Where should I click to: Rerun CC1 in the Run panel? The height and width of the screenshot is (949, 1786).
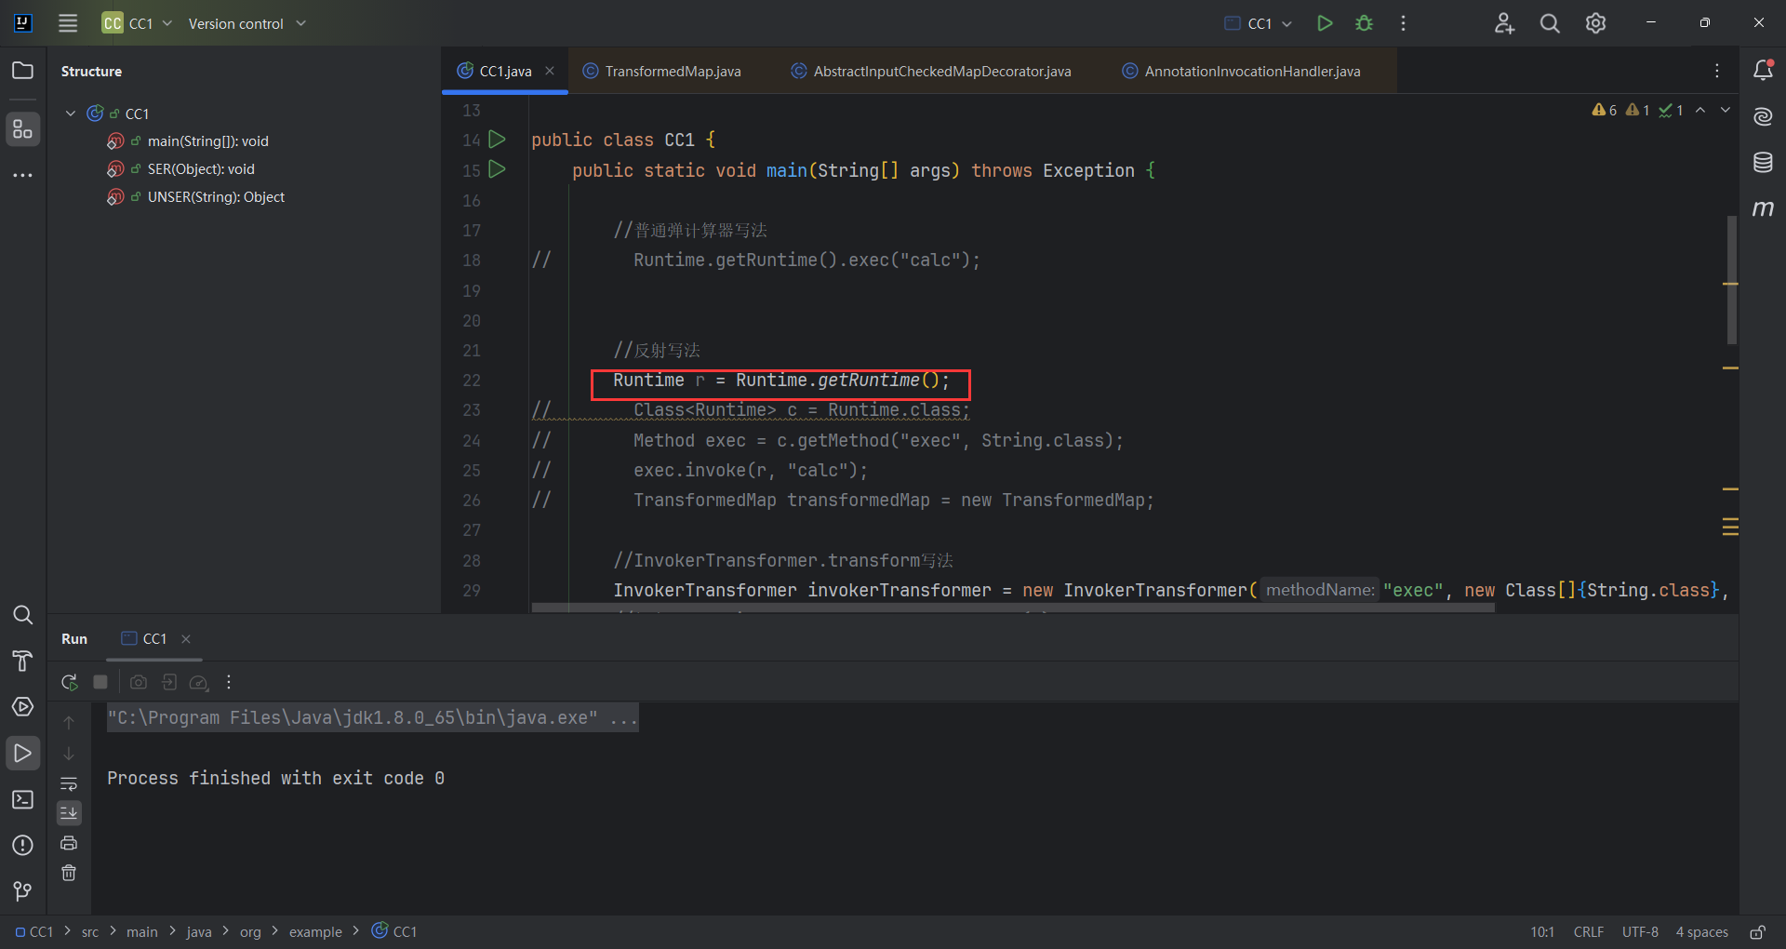click(x=69, y=682)
